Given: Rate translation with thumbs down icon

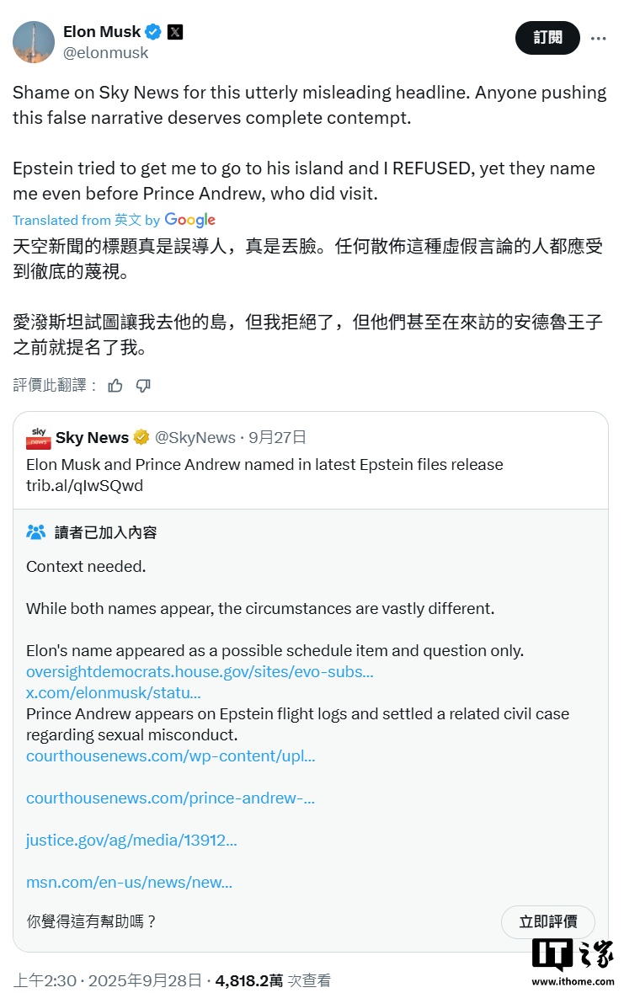Looking at the screenshot, I should coord(143,386).
